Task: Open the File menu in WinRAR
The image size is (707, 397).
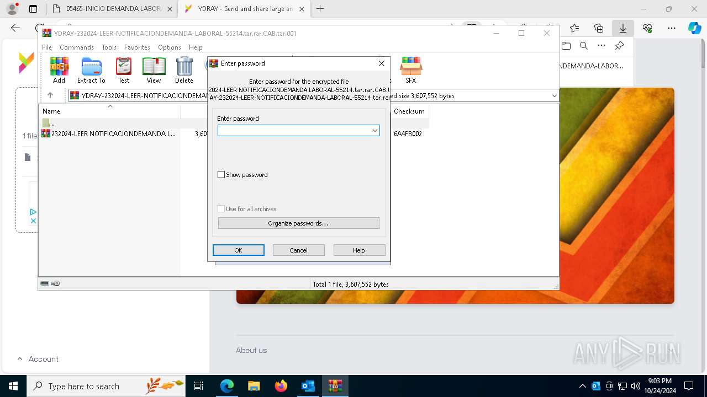Action: [x=47, y=47]
